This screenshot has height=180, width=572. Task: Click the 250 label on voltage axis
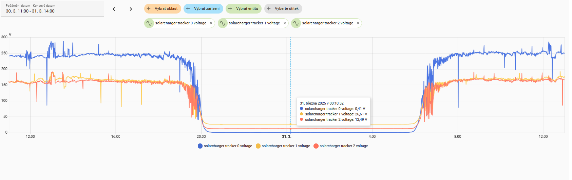point(4,53)
